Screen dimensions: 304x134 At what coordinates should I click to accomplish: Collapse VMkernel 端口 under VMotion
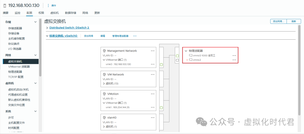[104, 103]
